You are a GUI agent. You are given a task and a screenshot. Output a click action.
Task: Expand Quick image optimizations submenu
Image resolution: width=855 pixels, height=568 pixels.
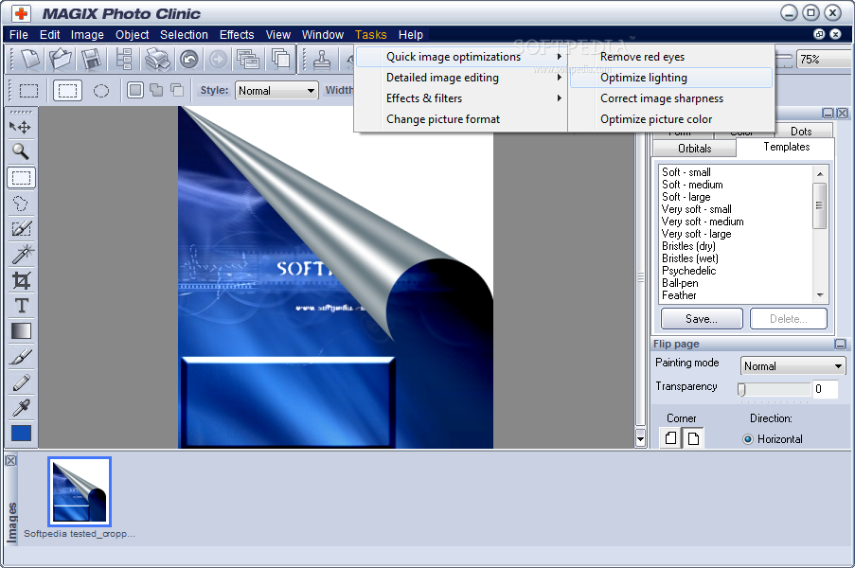pos(461,57)
